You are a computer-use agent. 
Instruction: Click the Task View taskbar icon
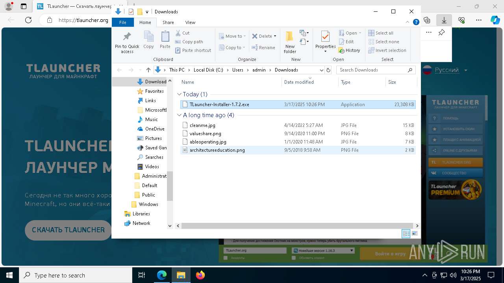pyautogui.click(x=142, y=275)
